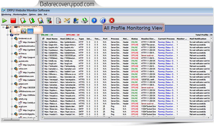Select 1000directories.com tree item
Image resolution: width=214 pixels, height=126 pixels.
pos(27,92)
